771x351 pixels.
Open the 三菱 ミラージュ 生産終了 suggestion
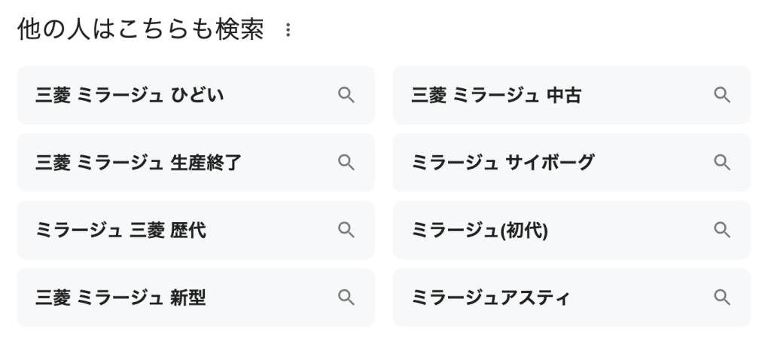tap(139, 163)
